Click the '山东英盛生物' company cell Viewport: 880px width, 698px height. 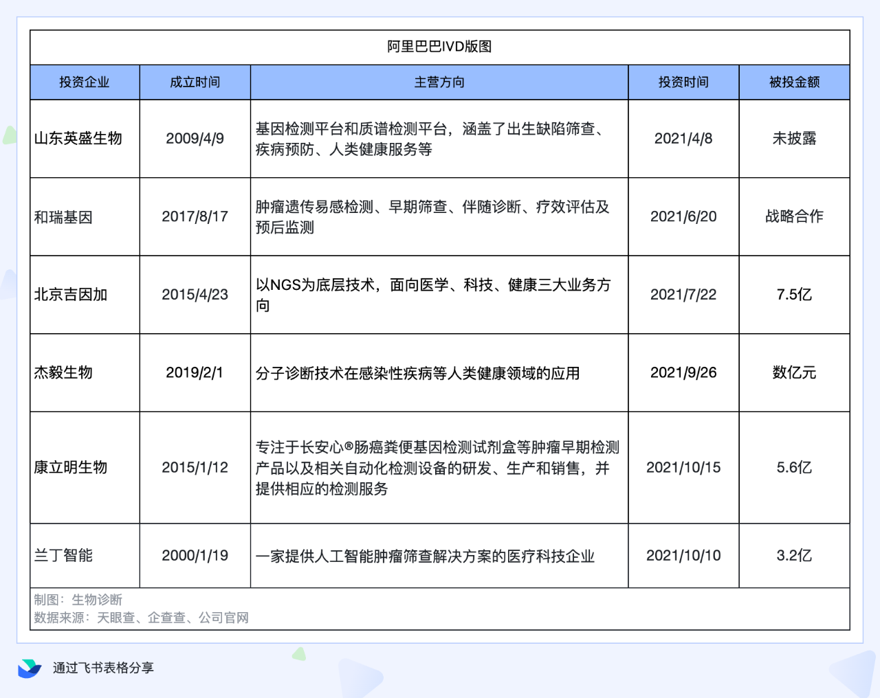click(78, 139)
